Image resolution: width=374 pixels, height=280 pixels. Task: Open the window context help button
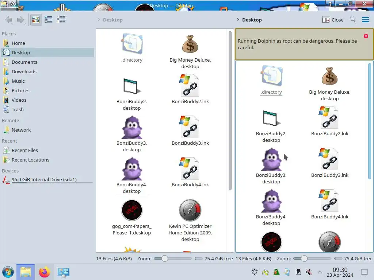point(330,4)
